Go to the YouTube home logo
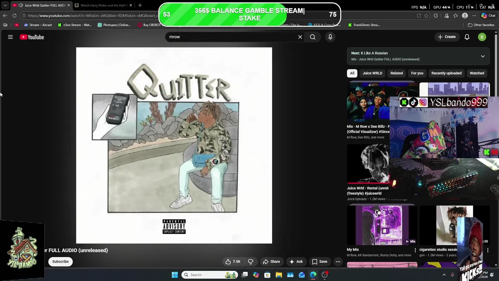The image size is (499, 281). (32, 37)
